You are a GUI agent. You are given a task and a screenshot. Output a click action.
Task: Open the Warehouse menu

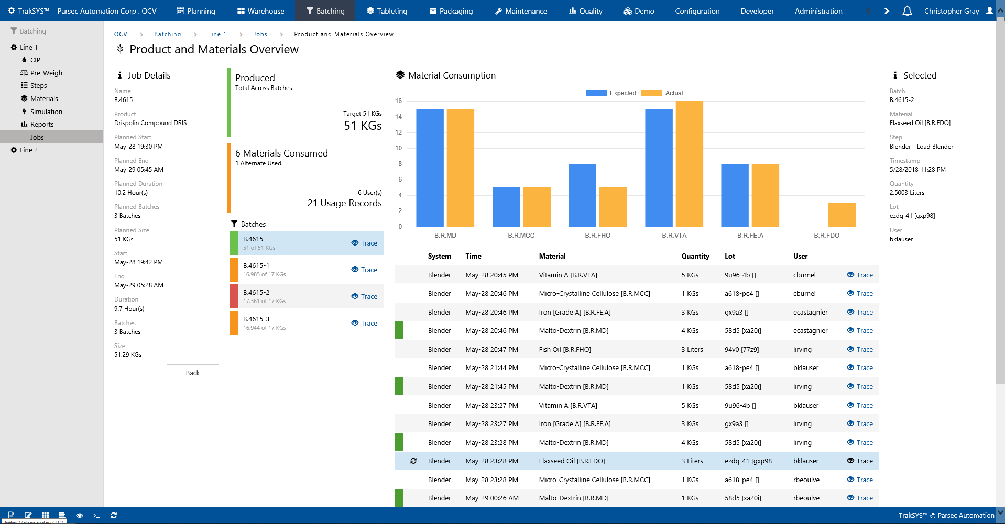click(260, 11)
